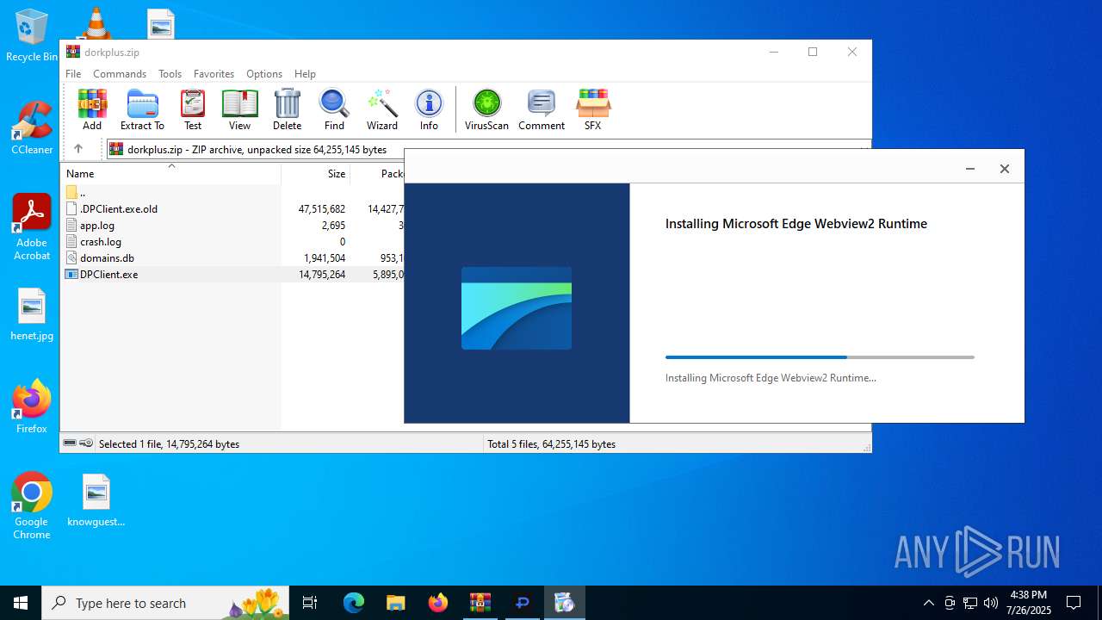Screen dimensions: 1102x620
Task: Sort files by Size column header
Action: click(x=316, y=173)
